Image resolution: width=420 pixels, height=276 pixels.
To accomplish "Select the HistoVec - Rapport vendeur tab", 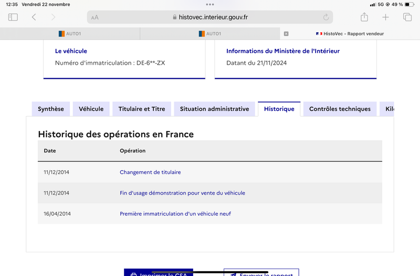I will point(350,34).
